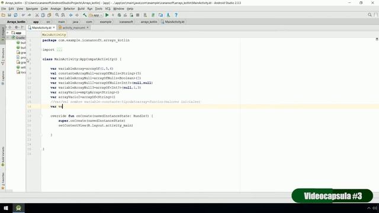Image resolution: width=379 pixels, height=213 pixels.
Task: Click the java breadcrumb
Action: [75, 22]
